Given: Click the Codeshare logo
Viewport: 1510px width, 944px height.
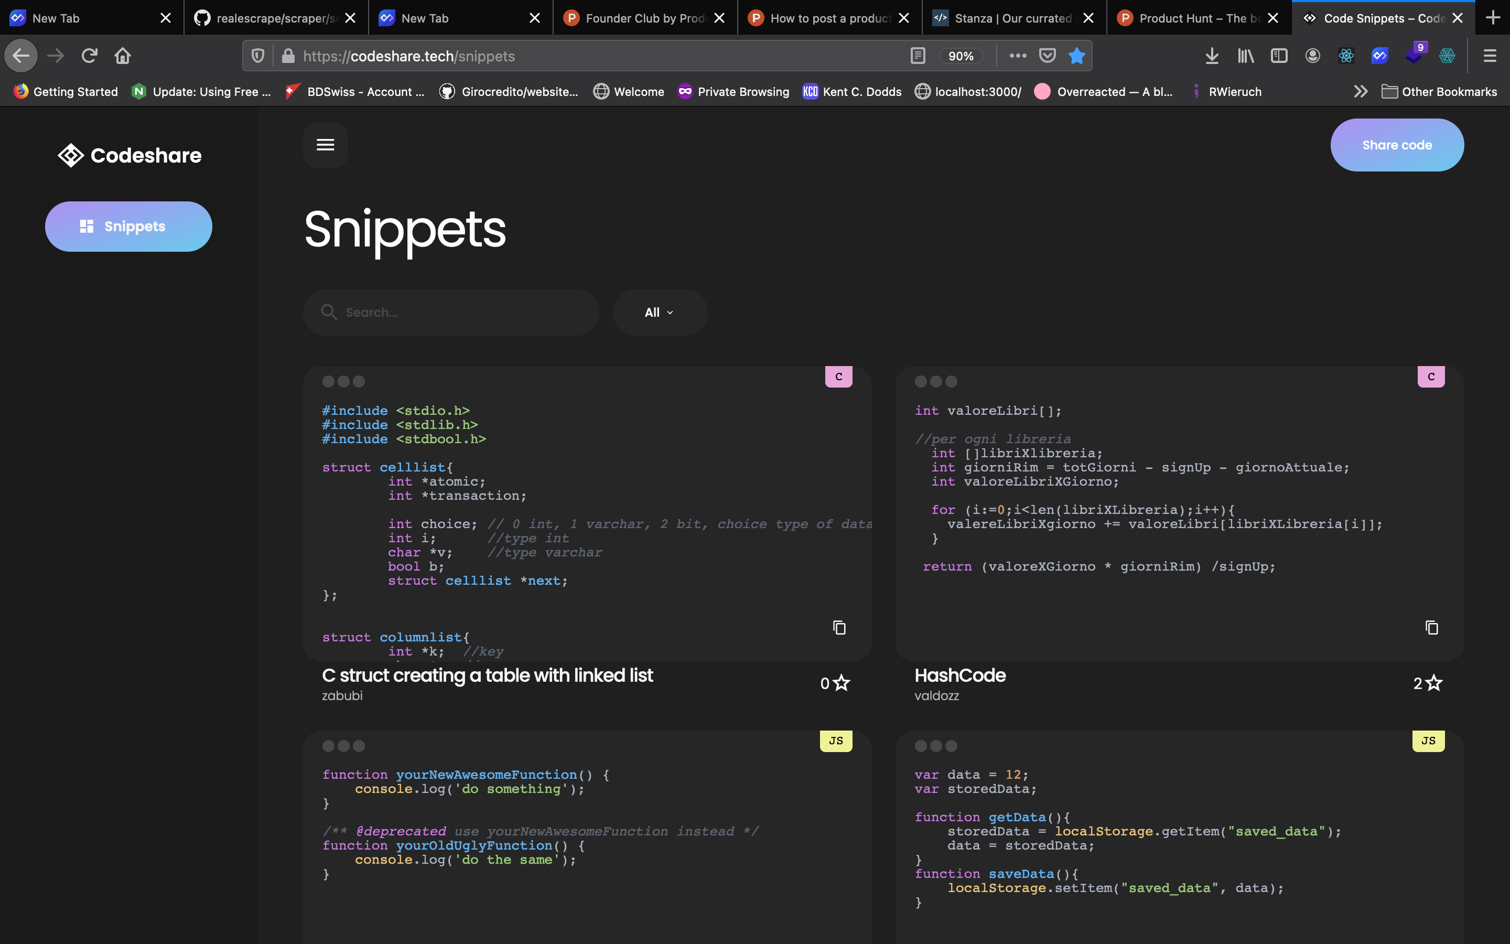Looking at the screenshot, I should (x=130, y=155).
